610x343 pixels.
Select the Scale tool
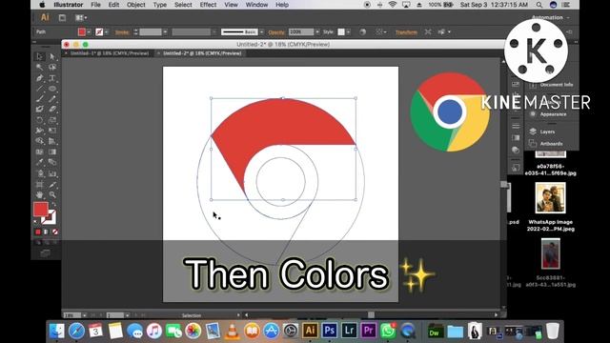(52, 120)
